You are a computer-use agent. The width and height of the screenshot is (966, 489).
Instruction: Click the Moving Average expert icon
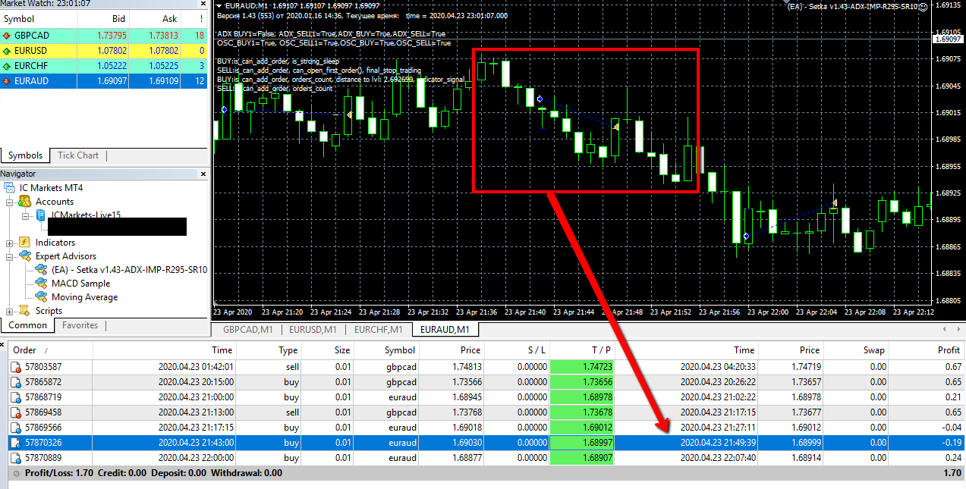click(41, 297)
